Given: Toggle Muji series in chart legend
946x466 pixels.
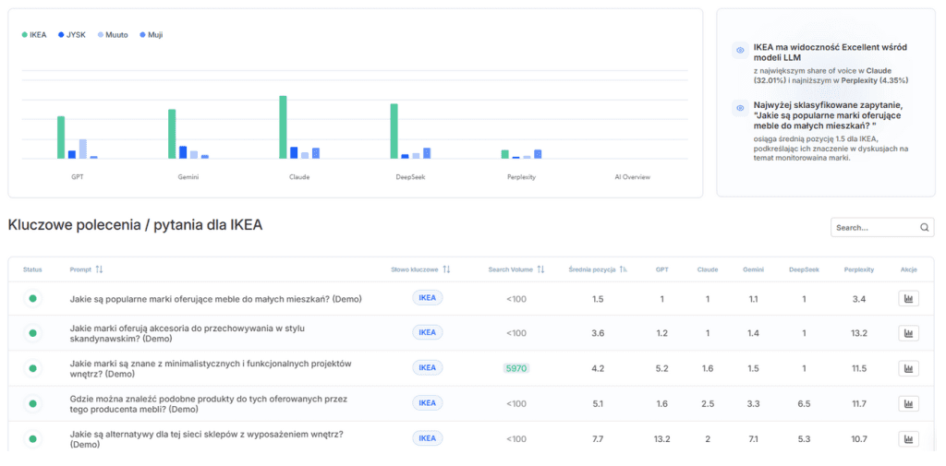Looking at the screenshot, I should click(x=151, y=35).
